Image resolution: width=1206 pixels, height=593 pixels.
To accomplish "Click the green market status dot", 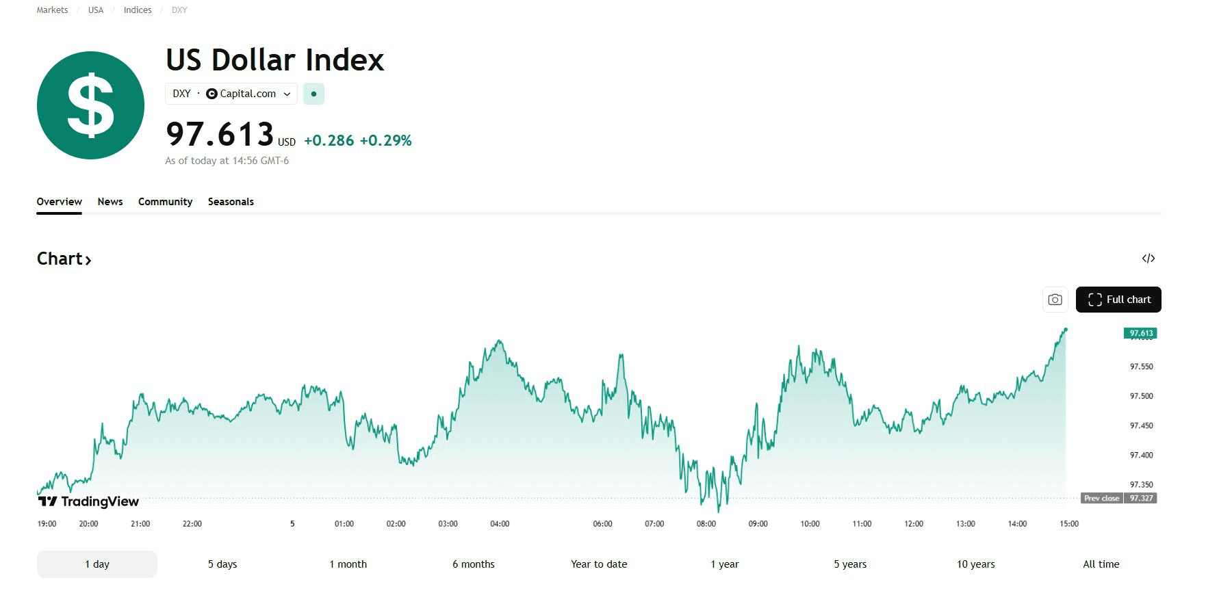I will pyautogui.click(x=313, y=94).
